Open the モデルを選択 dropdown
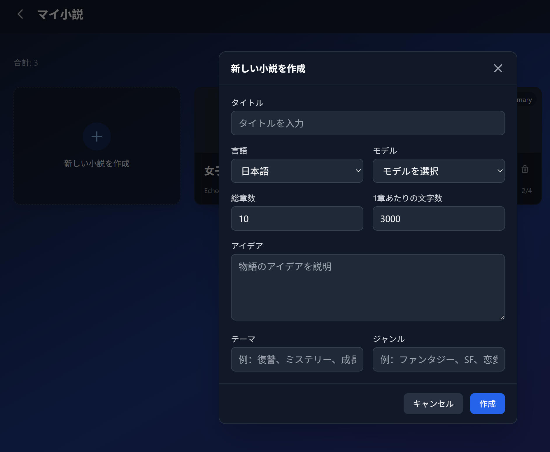Viewport: 550px width, 452px height. [438, 171]
